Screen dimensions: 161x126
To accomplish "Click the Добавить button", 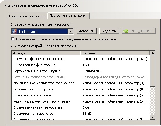I will click(x=86, y=31).
